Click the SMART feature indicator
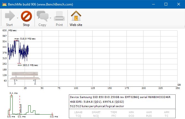The height and width of the screenshot is (119, 185). coord(96,112)
